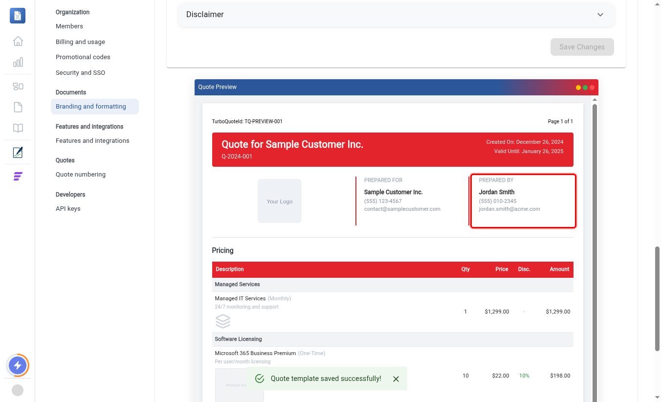Image resolution: width=661 pixels, height=402 pixels.
Task: Click the purple stacked-lines icon
Action: pos(18,177)
